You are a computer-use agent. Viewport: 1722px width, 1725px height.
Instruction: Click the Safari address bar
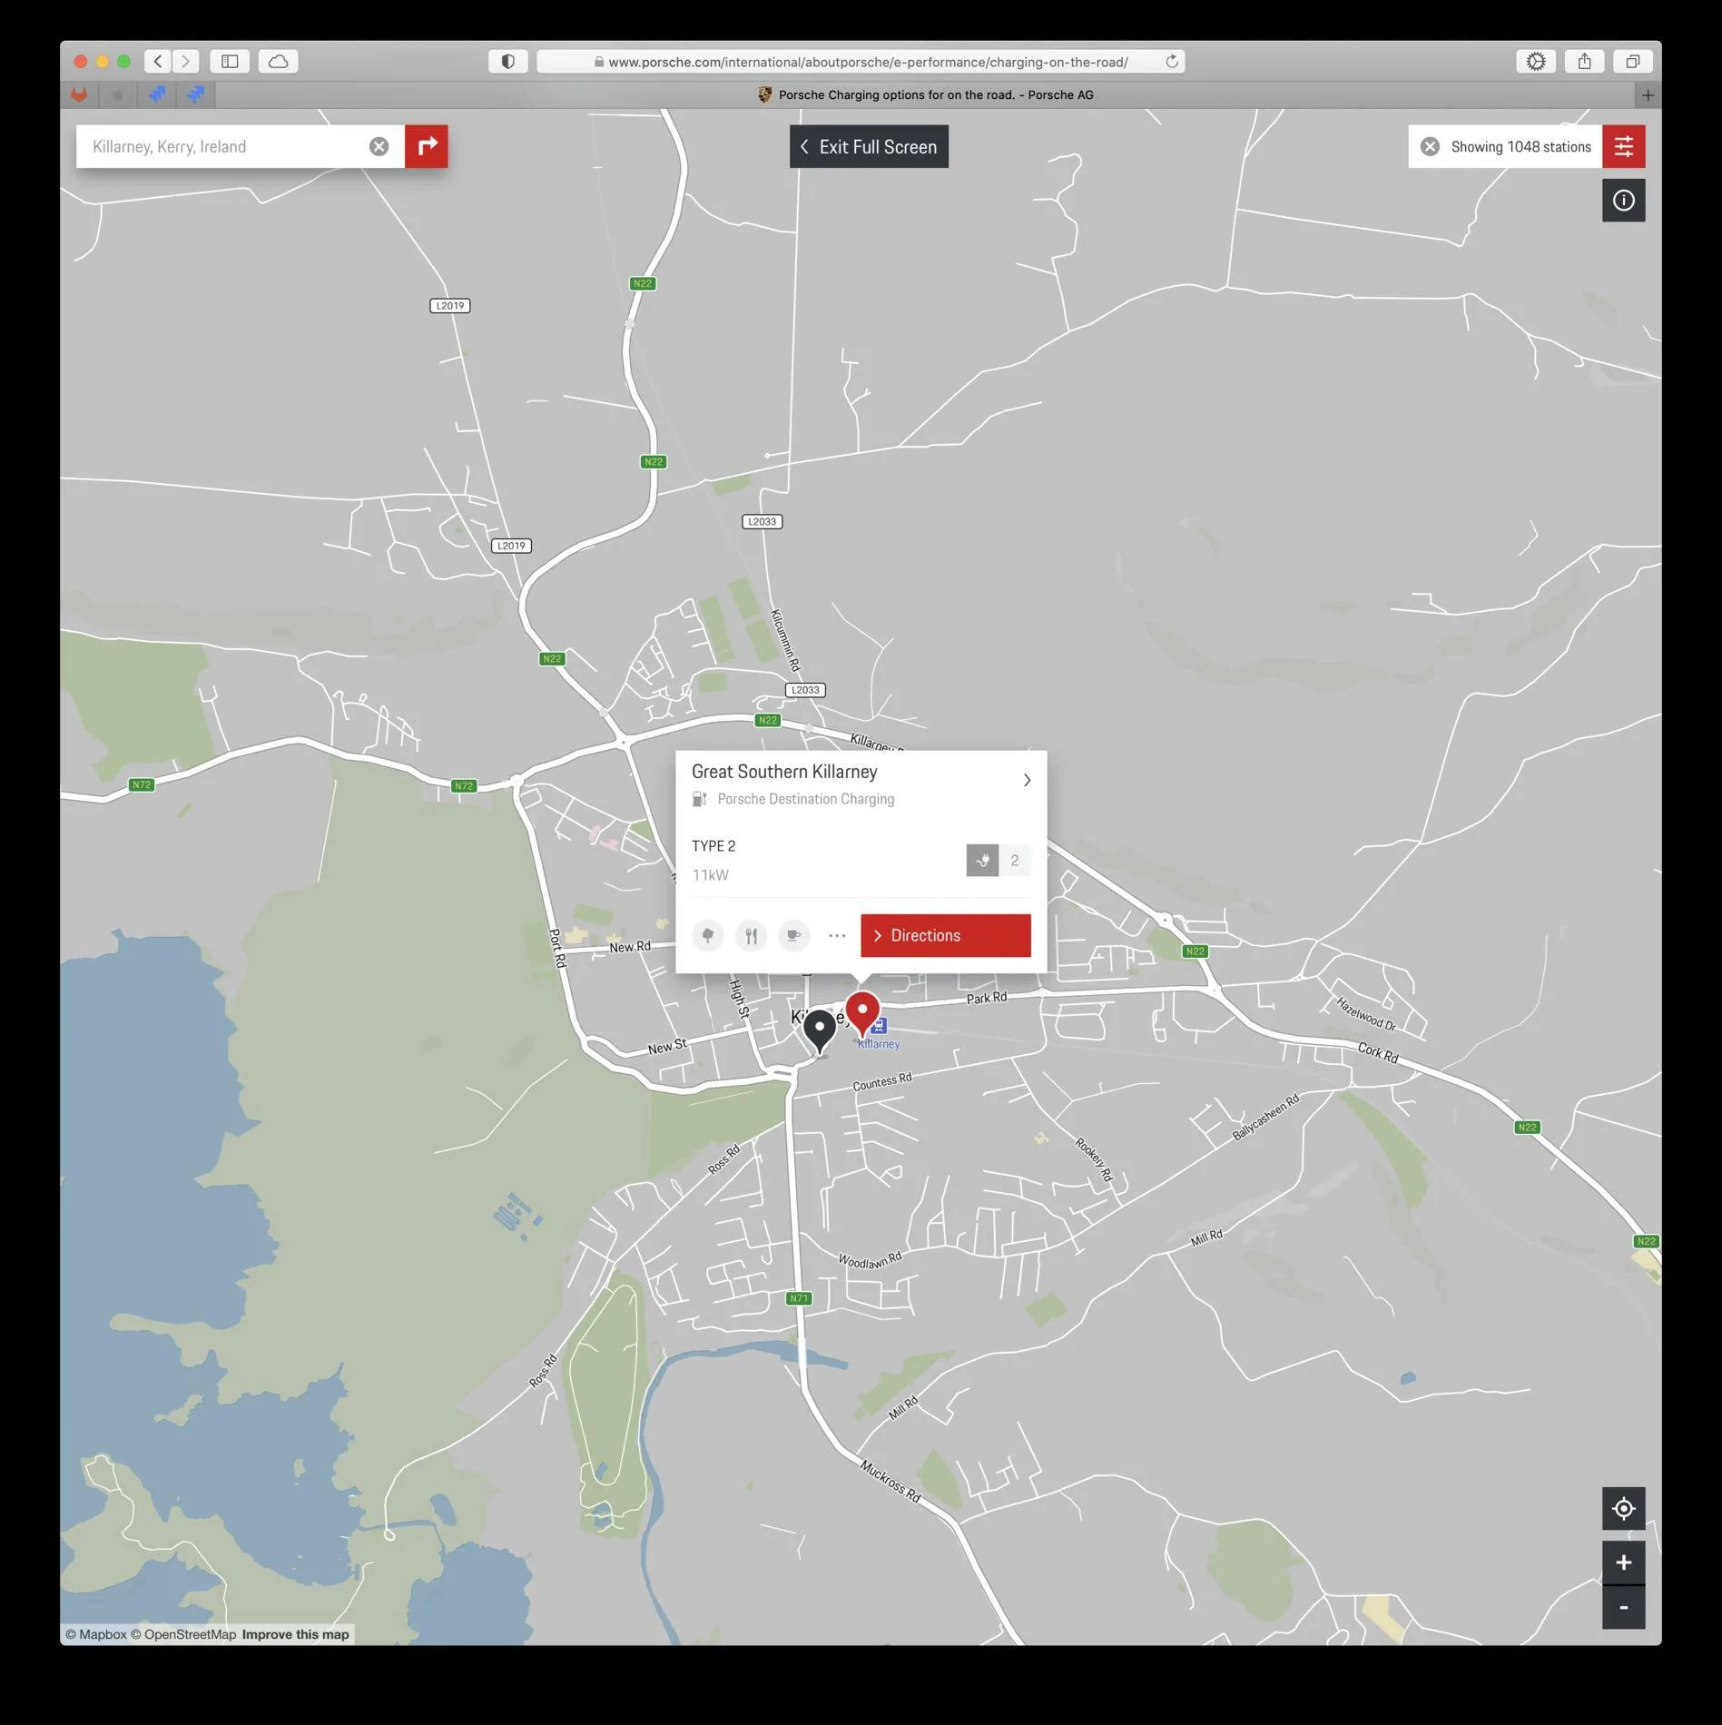click(x=861, y=61)
